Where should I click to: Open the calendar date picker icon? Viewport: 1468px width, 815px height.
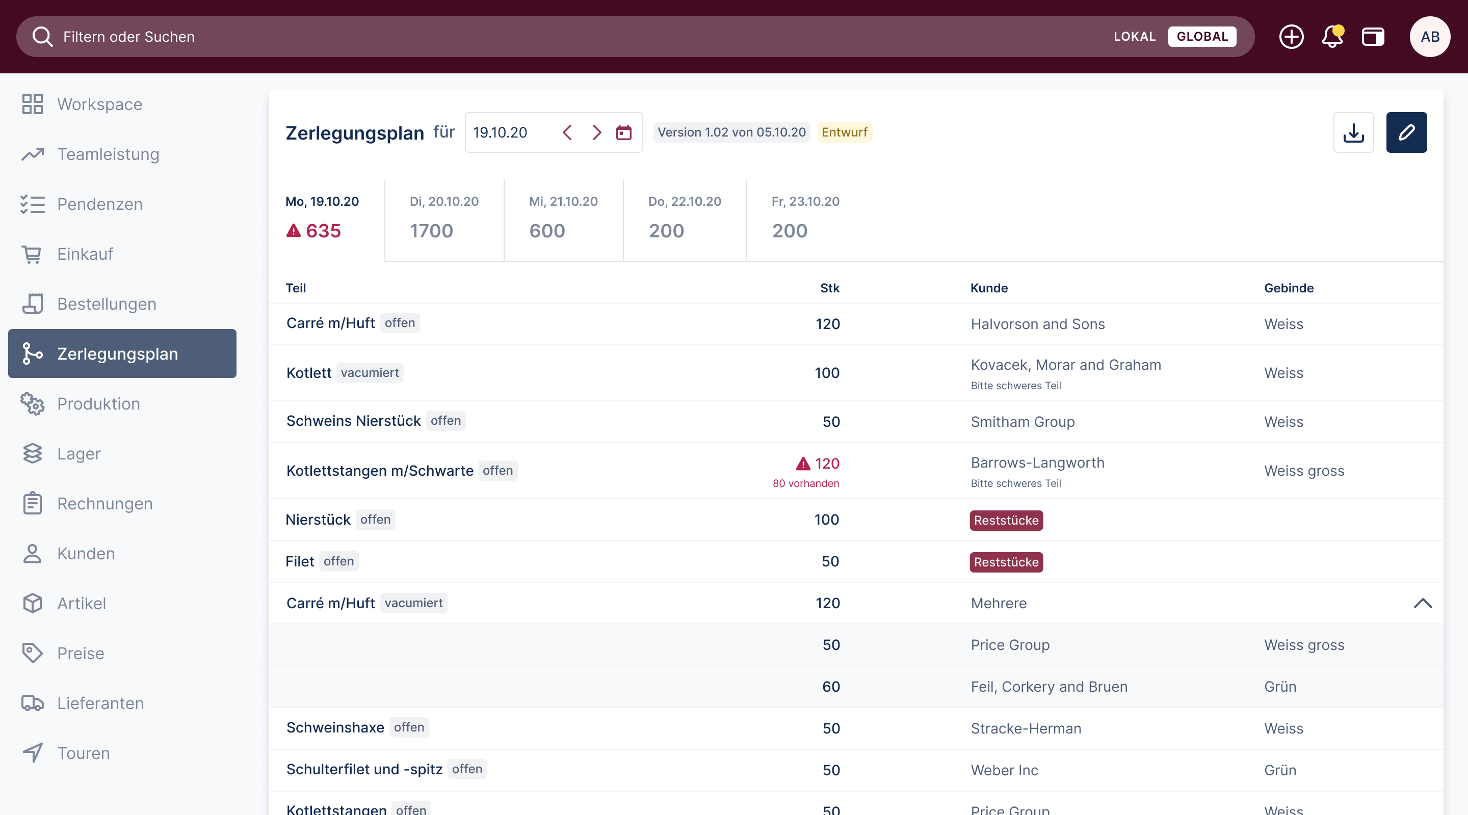click(624, 133)
